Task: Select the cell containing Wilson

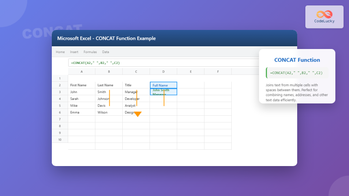Action: pos(109,112)
